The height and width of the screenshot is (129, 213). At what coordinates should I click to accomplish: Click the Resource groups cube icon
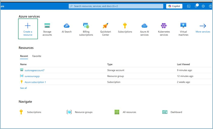point(69,112)
